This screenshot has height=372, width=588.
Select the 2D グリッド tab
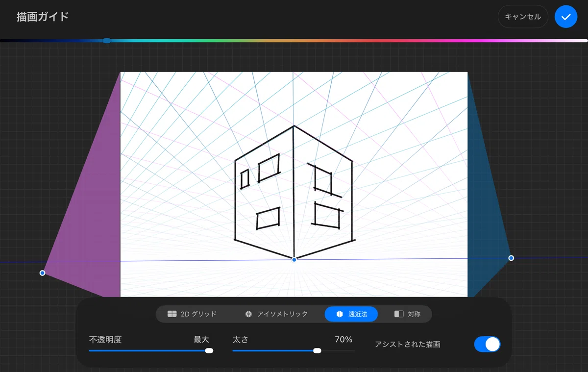point(192,314)
